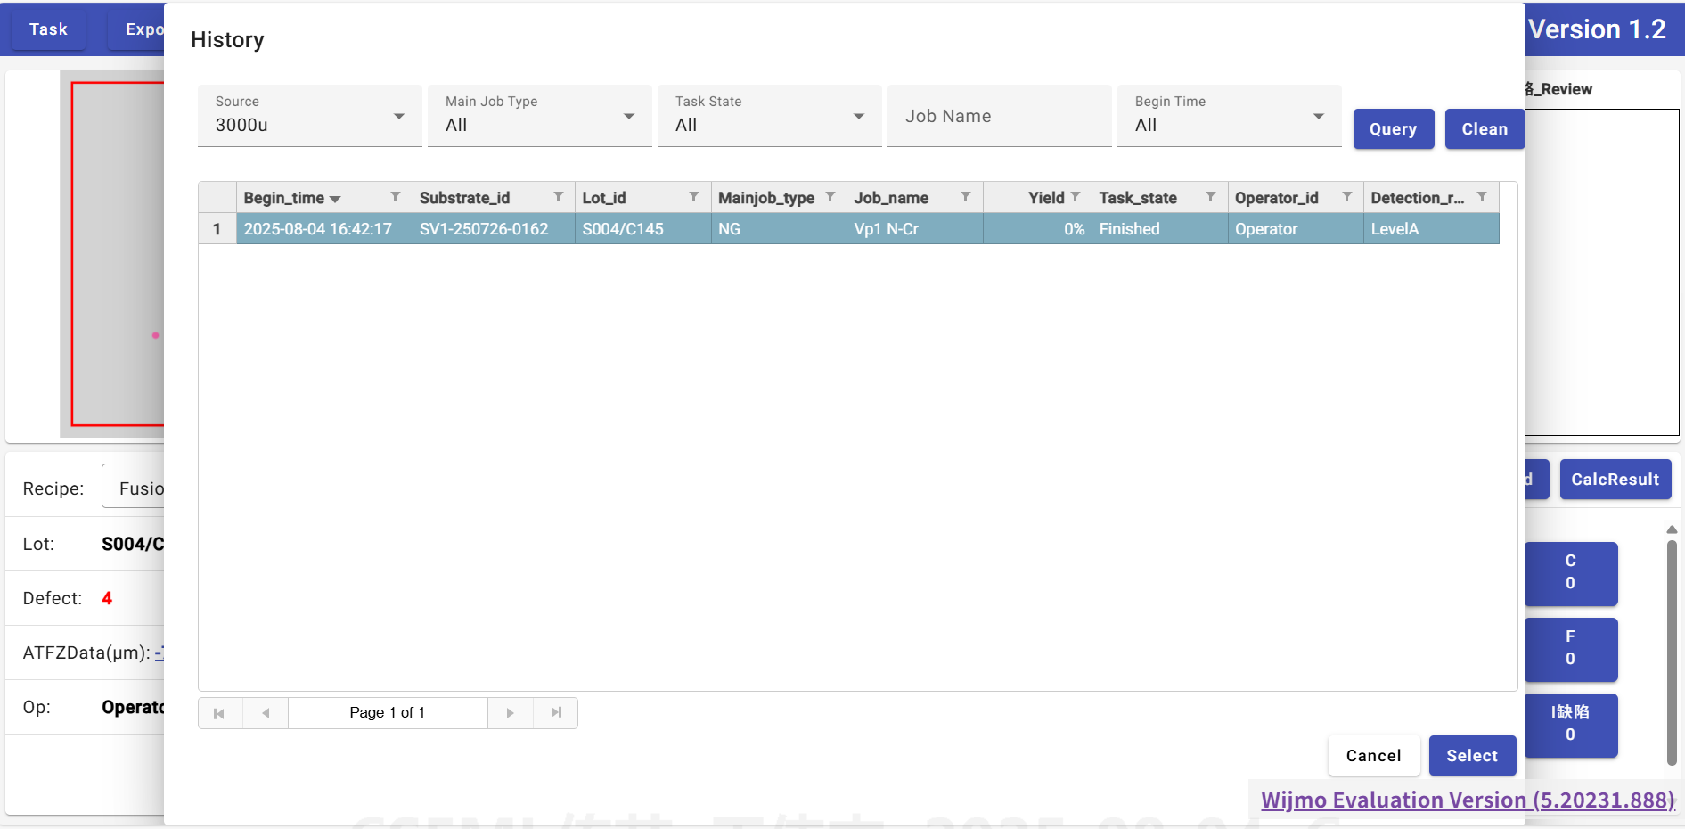Select the 2025-08-04 16:42:17 history row
This screenshot has width=1685, height=829.
click(x=318, y=229)
